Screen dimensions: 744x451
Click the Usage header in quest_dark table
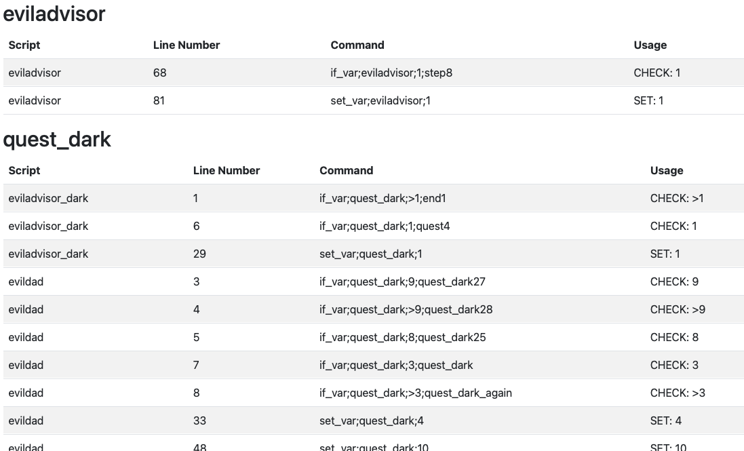tap(666, 171)
